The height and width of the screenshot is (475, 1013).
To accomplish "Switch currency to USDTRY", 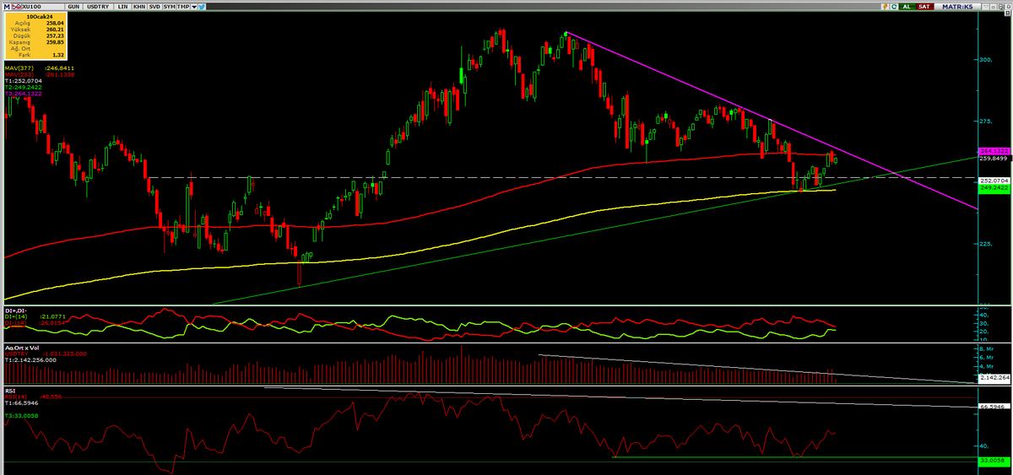I will click(x=98, y=7).
